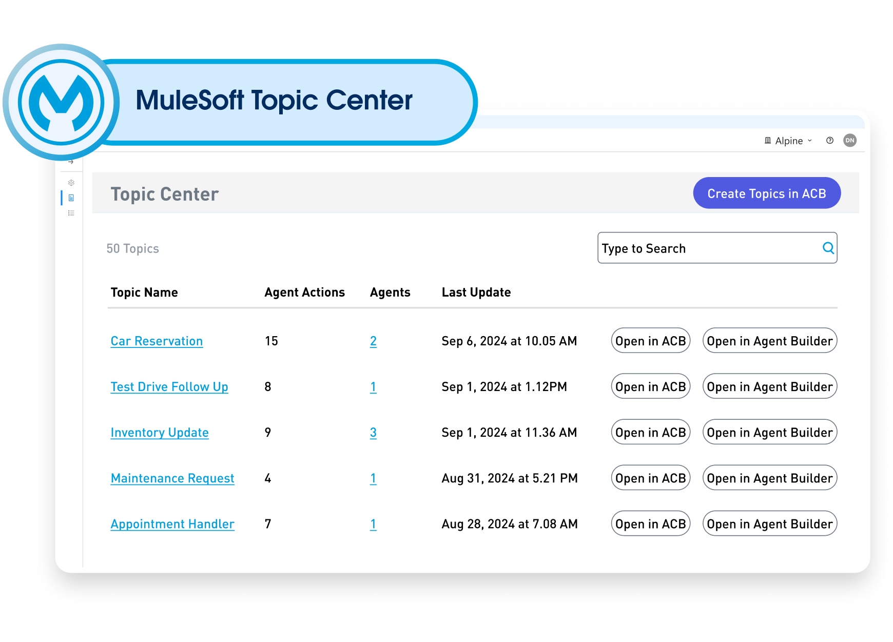Open the bulleted list sidebar icon
This screenshot has height=642, width=893.
[x=71, y=213]
